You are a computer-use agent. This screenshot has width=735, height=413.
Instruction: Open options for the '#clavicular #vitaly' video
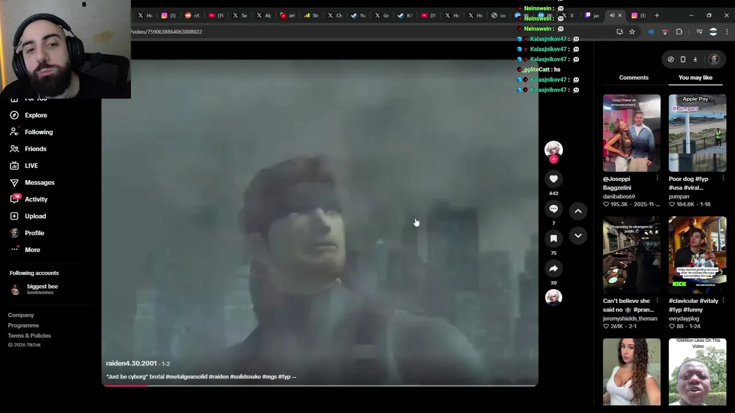click(x=723, y=301)
